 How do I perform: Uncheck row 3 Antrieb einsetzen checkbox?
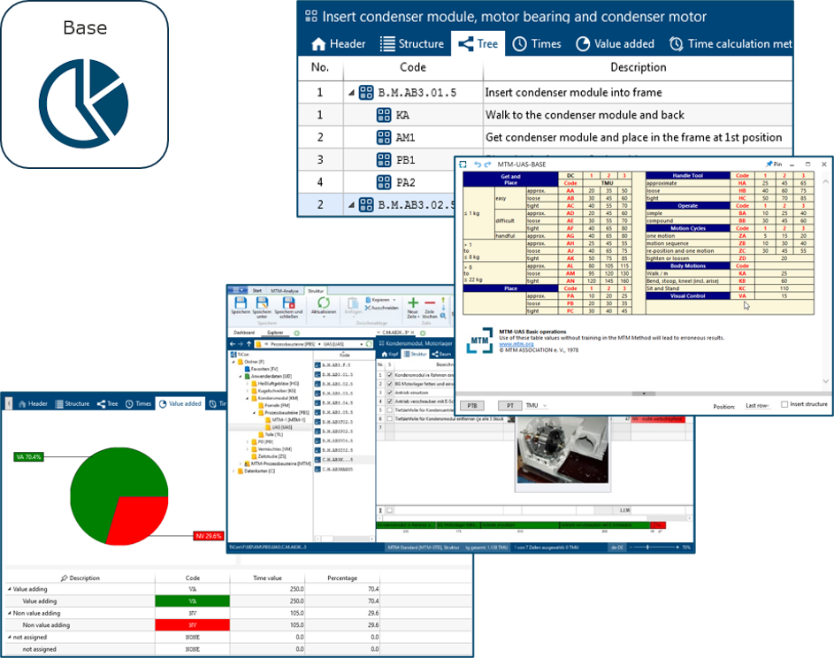390,393
